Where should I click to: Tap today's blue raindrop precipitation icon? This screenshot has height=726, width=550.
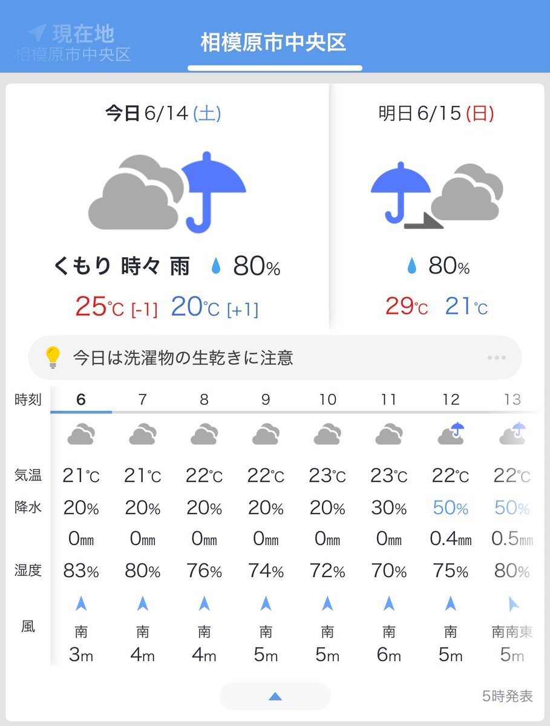click(216, 266)
